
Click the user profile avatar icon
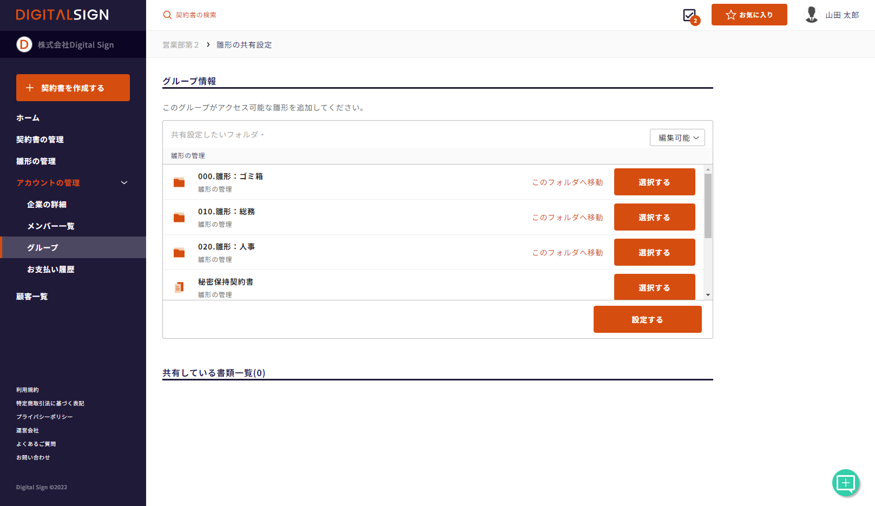click(x=811, y=15)
